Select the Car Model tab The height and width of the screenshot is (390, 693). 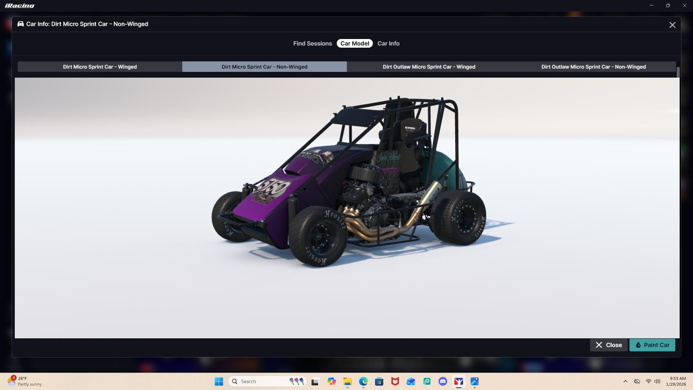(354, 43)
